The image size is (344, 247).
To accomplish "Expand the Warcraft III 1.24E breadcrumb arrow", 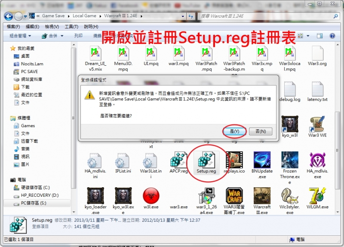I will (x=141, y=16).
